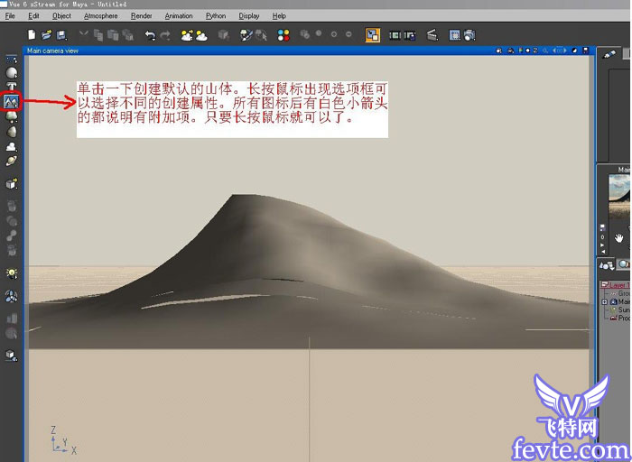The image size is (632, 462).
Task: Select the Rock creation tool
Action: click(12, 132)
